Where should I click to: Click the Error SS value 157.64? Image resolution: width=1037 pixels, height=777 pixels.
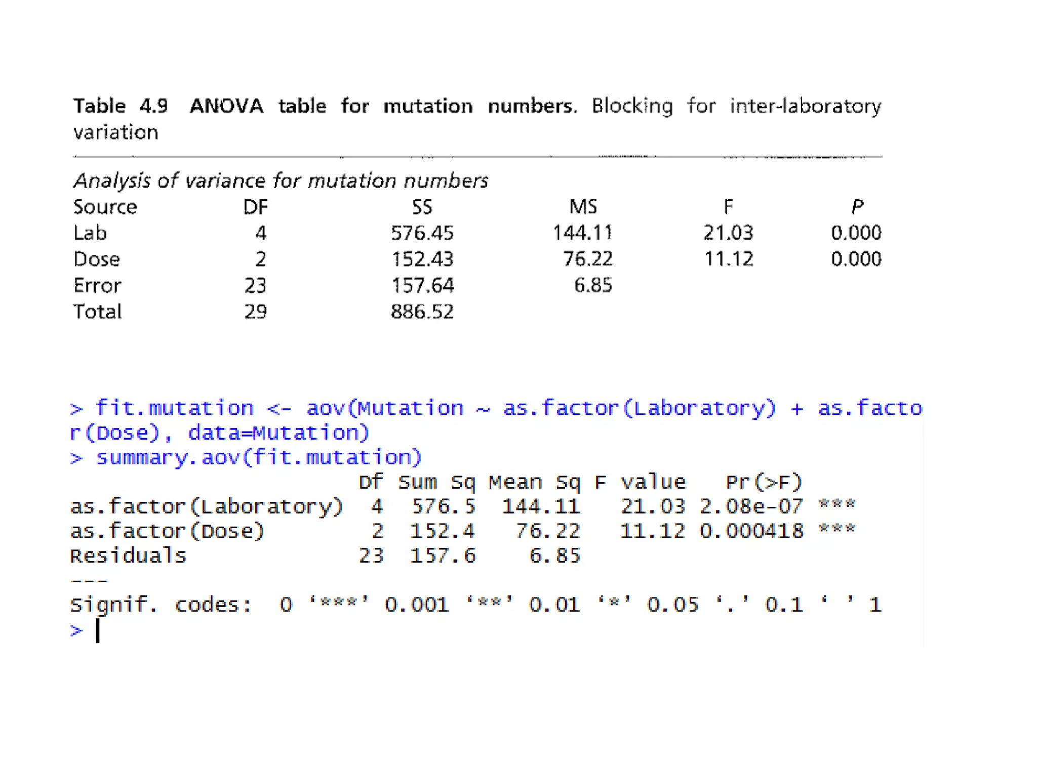coord(422,286)
